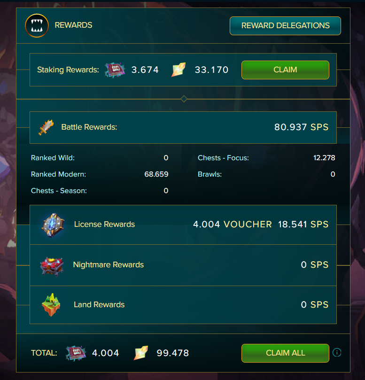
Task: Select the Land Rewards row
Action: [183, 305]
